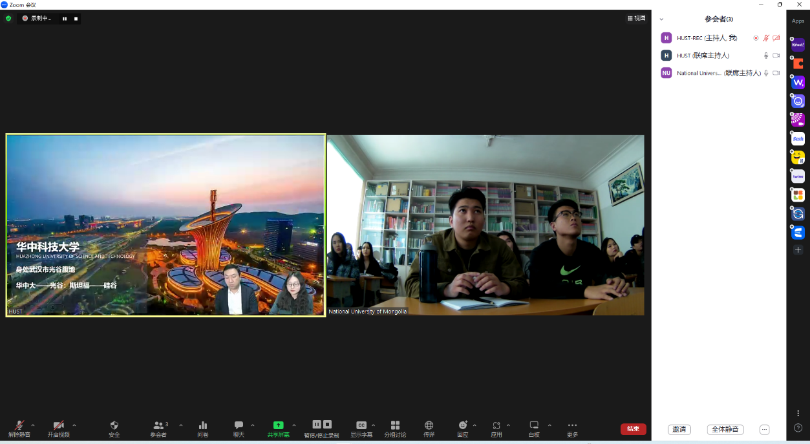Viewport: 810px width, 444px height.
Task: Click the red 结束 end meeting button
Action: pyautogui.click(x=633, y=428)
